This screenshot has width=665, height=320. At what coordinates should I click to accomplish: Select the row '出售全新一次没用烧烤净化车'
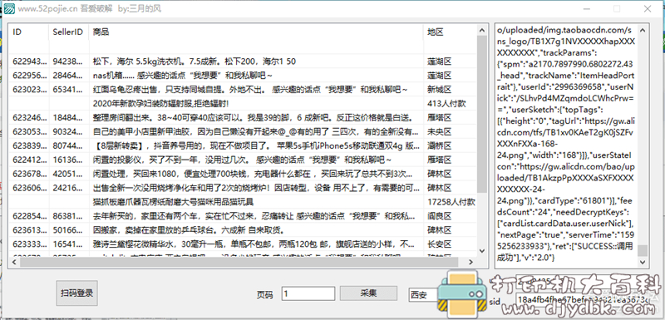(x=243, y=187)
